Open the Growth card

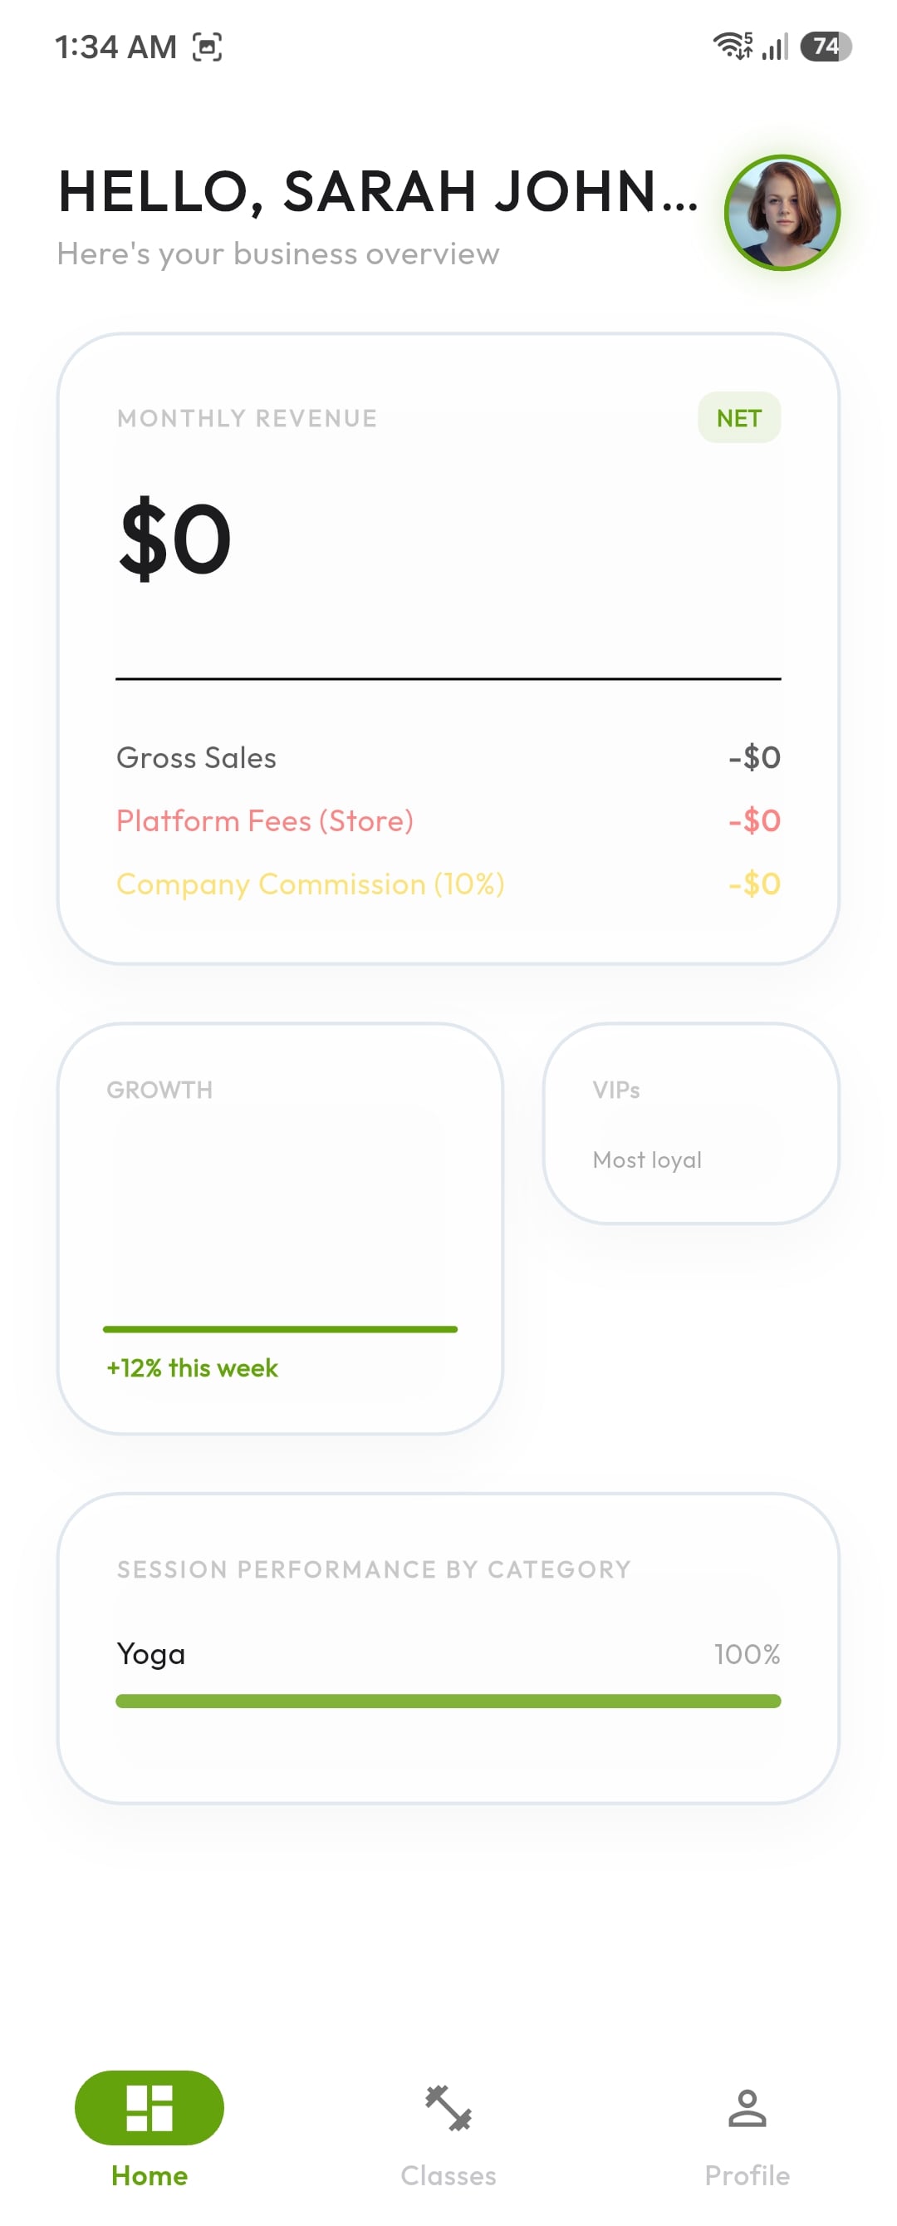coord(280,1229)
